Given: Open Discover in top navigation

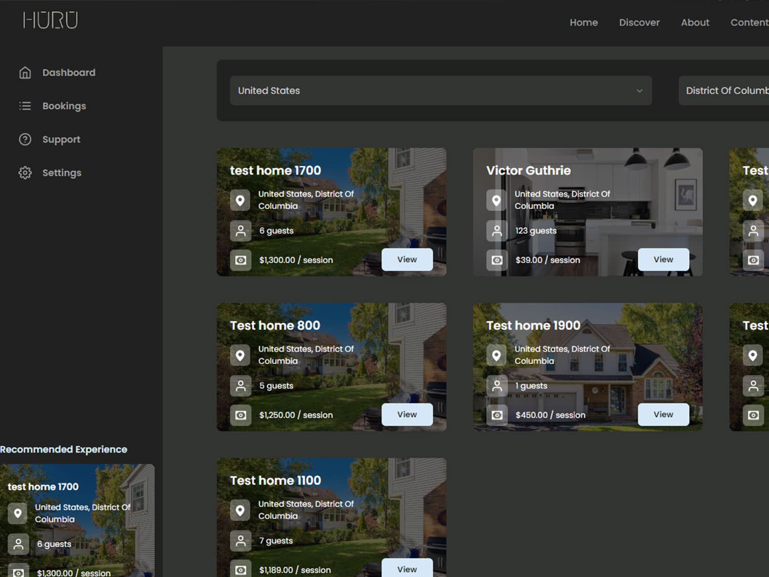Looking at the screenshot, I should point(639,23).
